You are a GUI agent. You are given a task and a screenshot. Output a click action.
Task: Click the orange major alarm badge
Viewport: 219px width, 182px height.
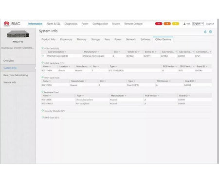pyautogui.click(x=167, y=24)
